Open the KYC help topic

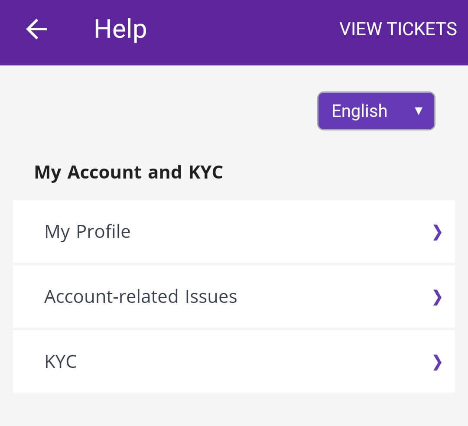pyautogui.click(x=234, y=361)
